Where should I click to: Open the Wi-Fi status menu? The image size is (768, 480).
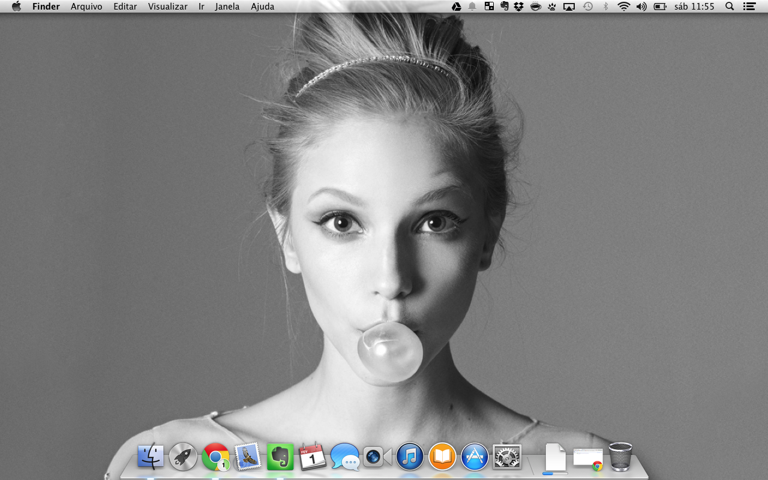point(624,7)
